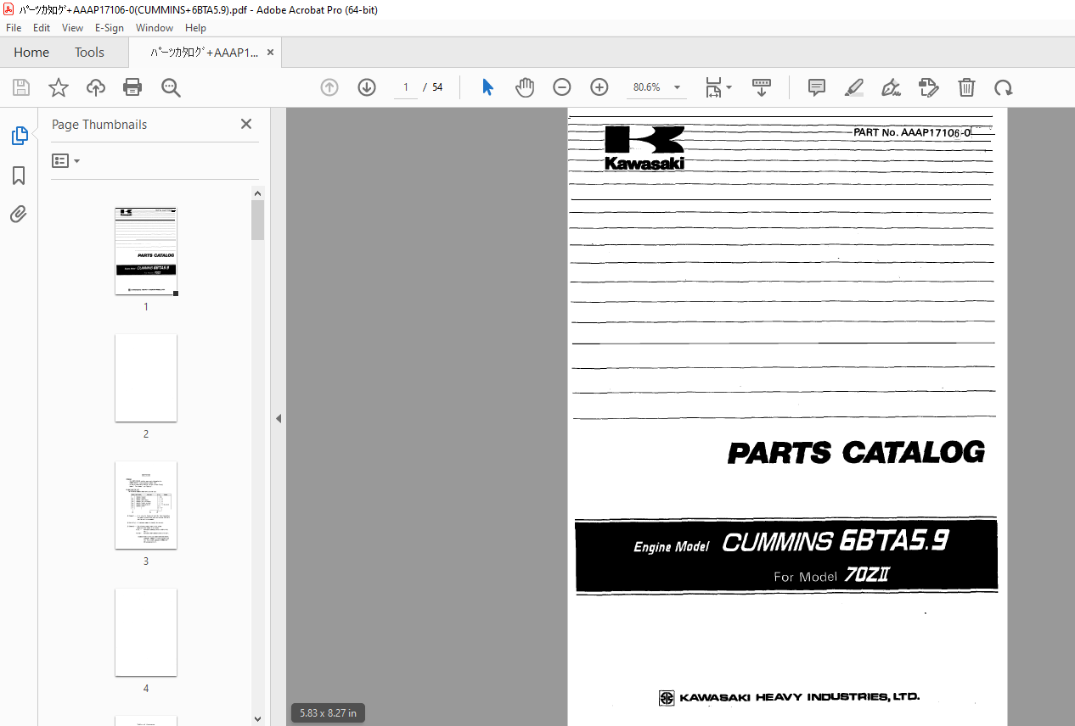Viewport: 1075px width, 726px height.
Task: Open the sign document pen tool
Action: tap(891, 87)
